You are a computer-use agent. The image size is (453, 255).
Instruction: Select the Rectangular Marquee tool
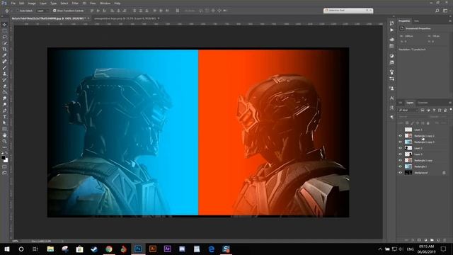pyautogui.click(x=4, y=30)
